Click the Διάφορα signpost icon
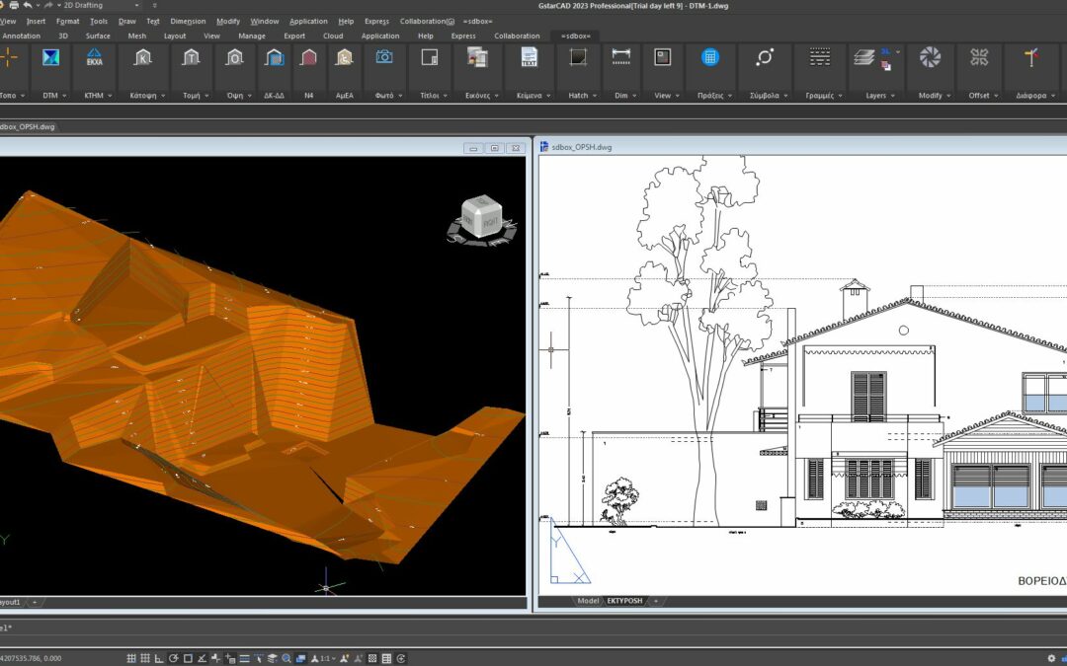Viewport: 1067px width, 666px height. [1030, 58]
